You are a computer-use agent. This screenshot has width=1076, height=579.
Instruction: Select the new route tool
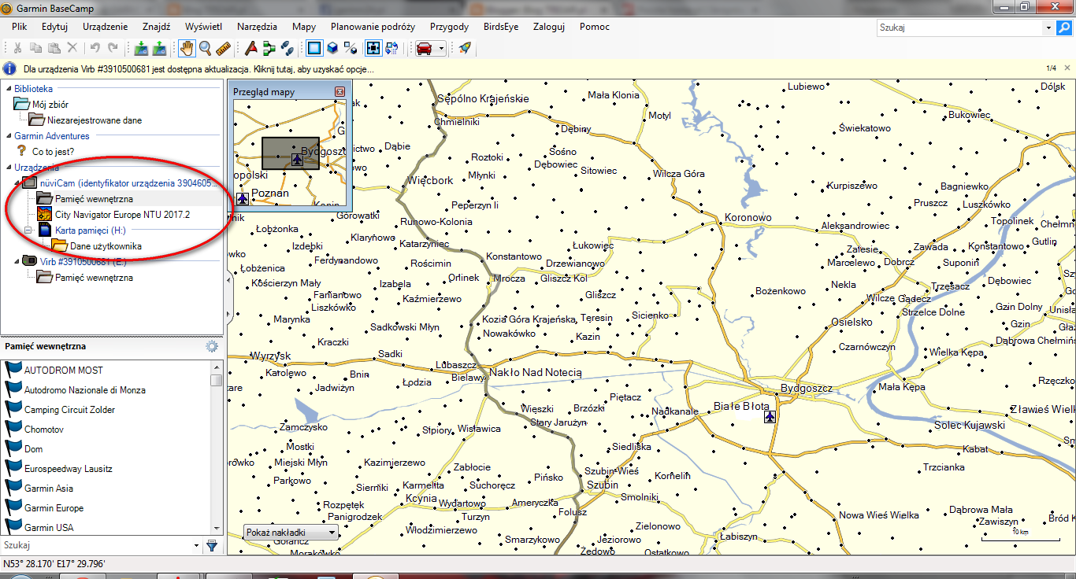(269, 49)
